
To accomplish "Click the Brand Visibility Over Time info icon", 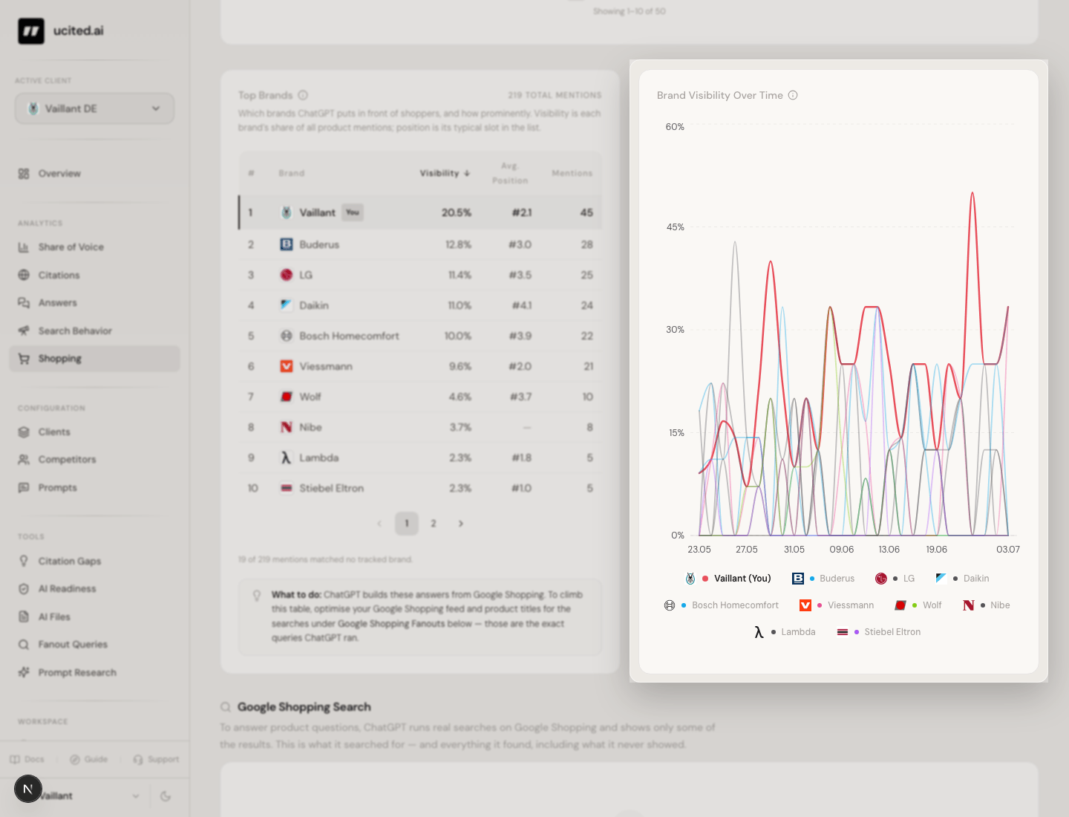I will coord(793,95).
